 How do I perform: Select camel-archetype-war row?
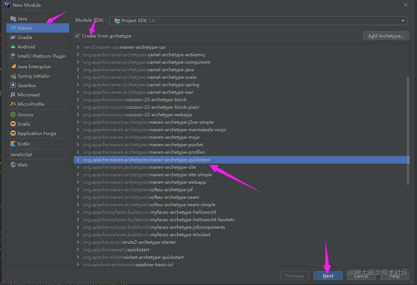(x=242, y=92)
